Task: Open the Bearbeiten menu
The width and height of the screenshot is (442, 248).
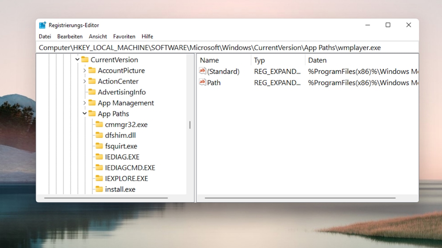Action: (x=70, y=36)
